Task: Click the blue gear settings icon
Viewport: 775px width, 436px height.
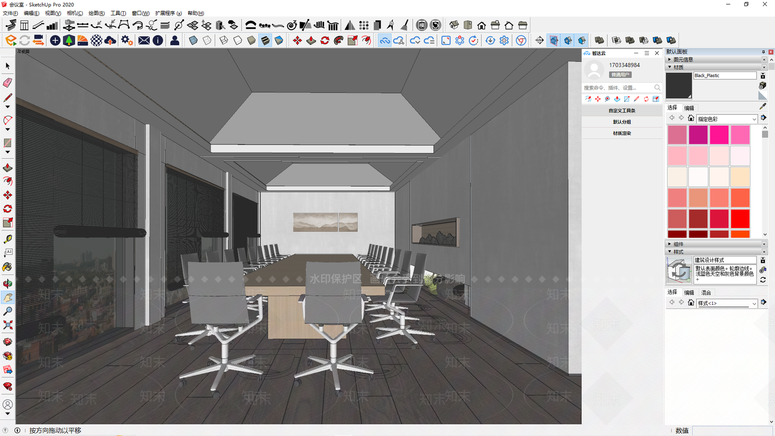Action: point(504,40)
